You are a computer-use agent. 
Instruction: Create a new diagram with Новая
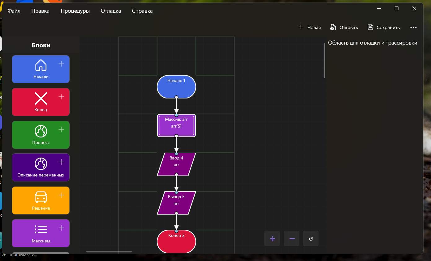click(x=309, y=28)
